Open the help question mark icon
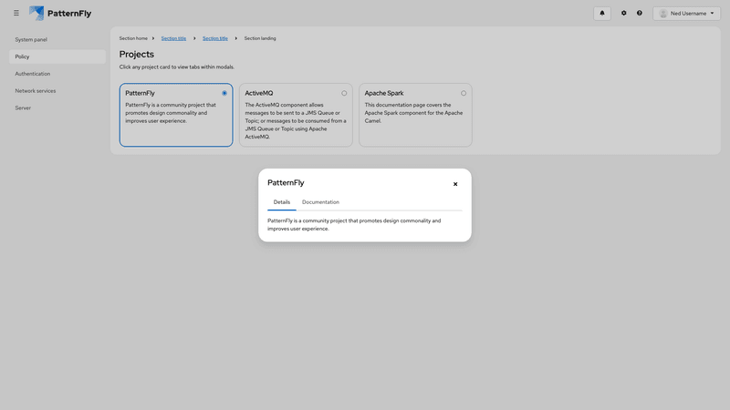730x410 pixels. point(639,13)
